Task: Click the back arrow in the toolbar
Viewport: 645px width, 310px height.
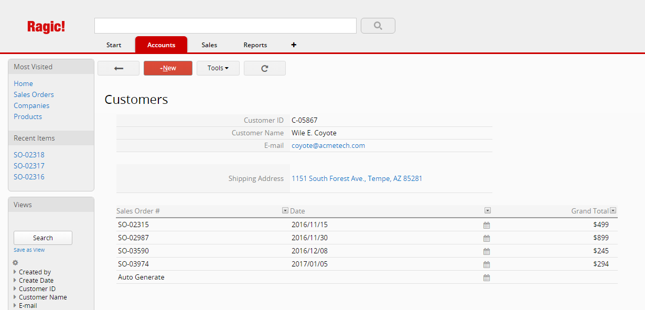Action: coord(118,68)
